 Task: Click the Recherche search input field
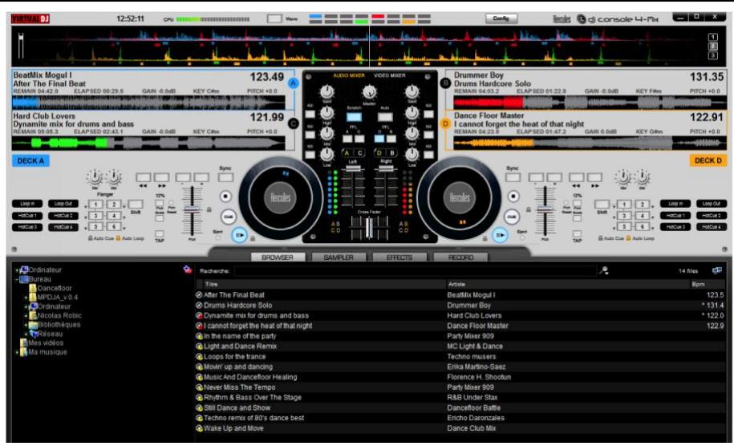click(x=416, y=270)
